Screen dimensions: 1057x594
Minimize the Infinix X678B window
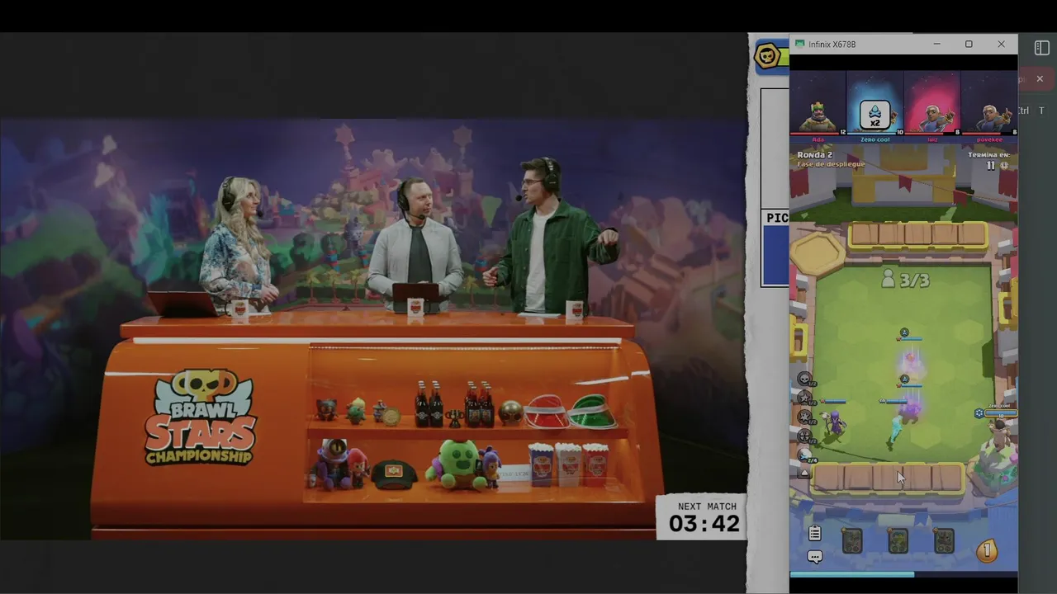tap(936, 45)
